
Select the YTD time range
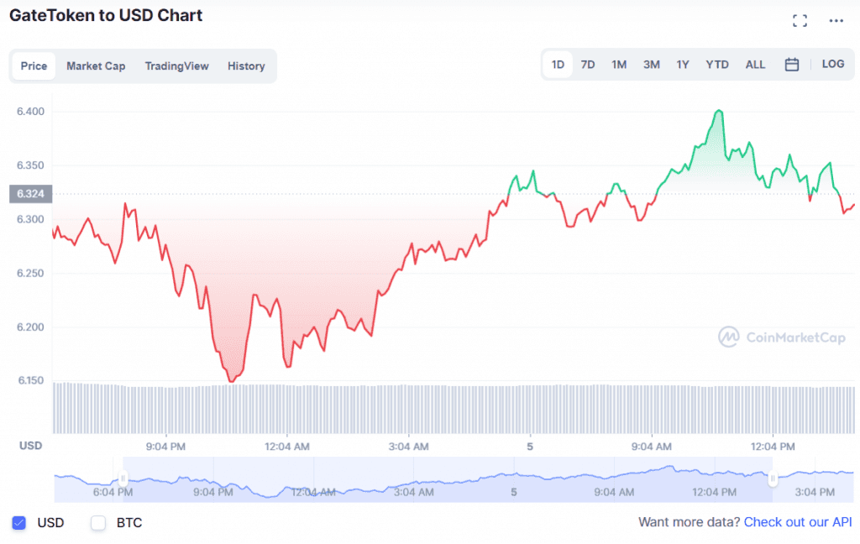coord(717,65)
